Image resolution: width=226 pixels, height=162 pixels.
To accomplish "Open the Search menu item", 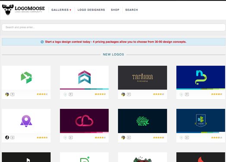I will click(x=131, y=10).
